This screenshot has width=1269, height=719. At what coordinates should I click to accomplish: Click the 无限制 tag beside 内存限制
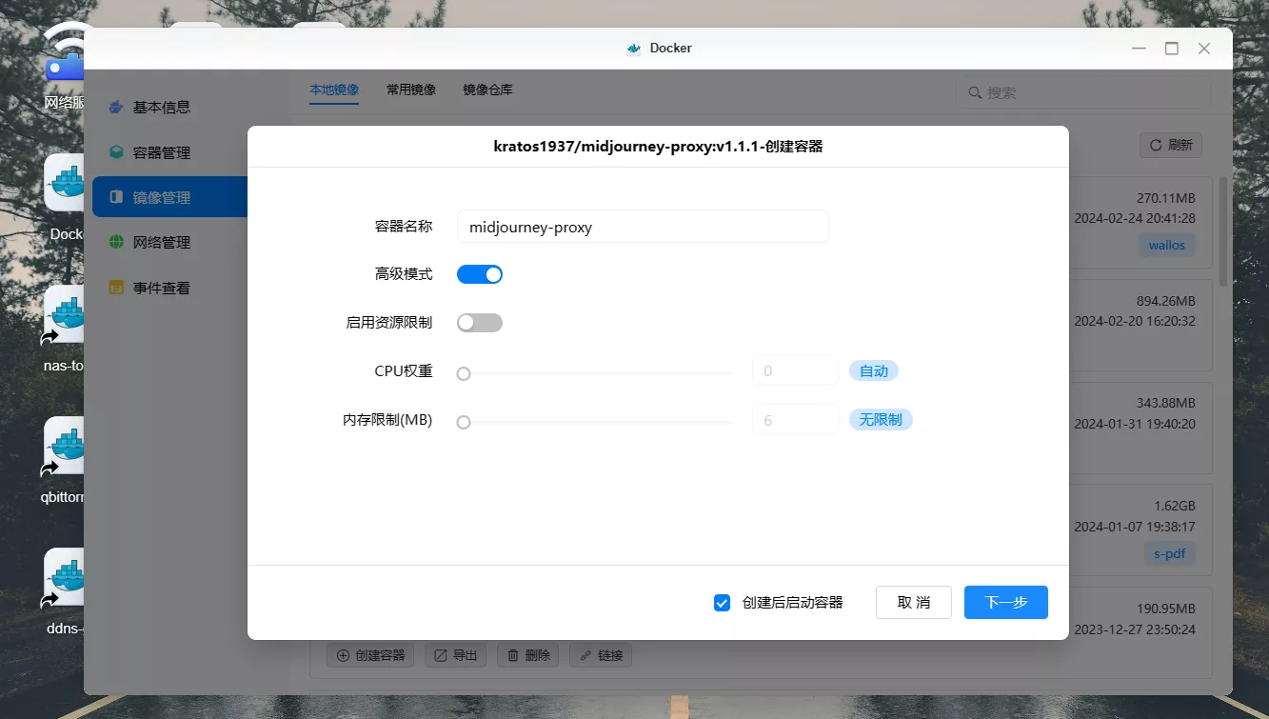[881, 419]
